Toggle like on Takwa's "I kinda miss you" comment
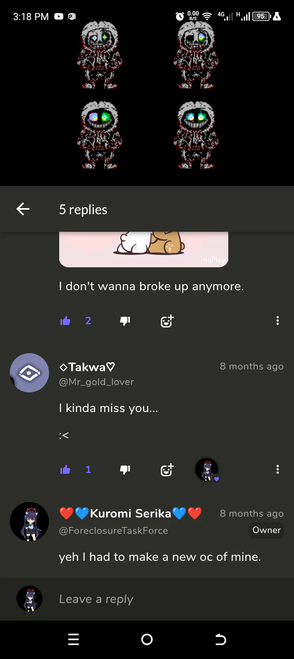The image size is (294, 659). (65, 470)
